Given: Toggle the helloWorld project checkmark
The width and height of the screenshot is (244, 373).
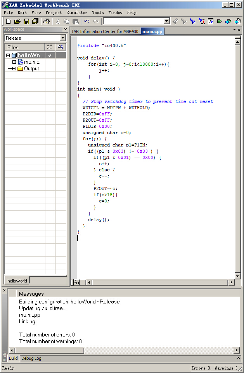Looking at the screenshot, I should pyautogui.click(x=50, y=55).
